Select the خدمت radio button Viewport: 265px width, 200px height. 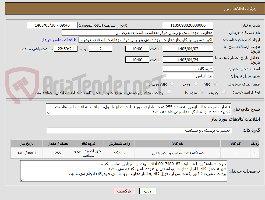tap(196, 84)
